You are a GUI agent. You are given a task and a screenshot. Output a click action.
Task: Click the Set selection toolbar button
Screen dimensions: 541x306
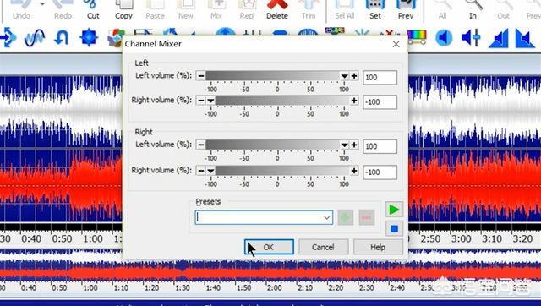click(x=375, y=10)
